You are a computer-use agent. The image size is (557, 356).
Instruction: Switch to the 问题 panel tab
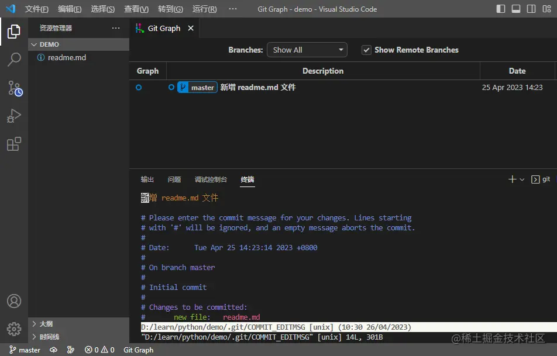coord(174,179)
